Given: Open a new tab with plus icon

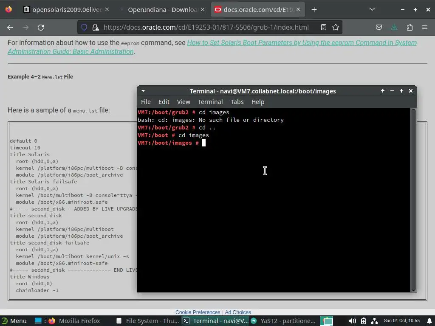Looking at the screenshot, I should [314, 10].
